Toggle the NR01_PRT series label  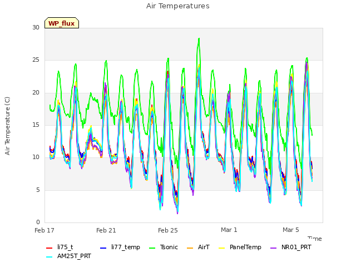[x=296, y=247]
